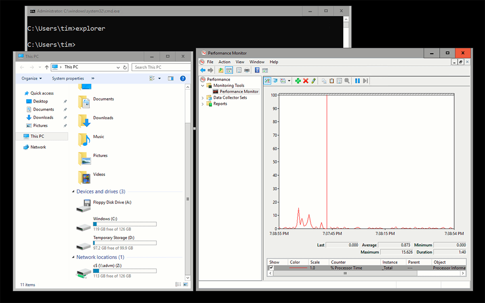The image size is (485, 303).
Task: Click the Paste Counter List clipboard icon
Action: (332, 81)
